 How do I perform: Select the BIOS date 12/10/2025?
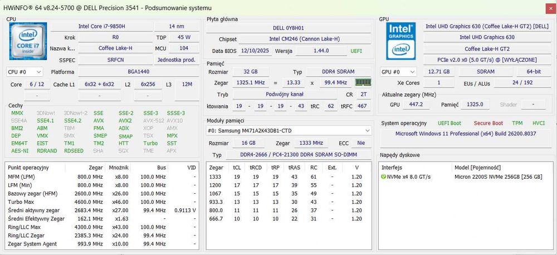256,51
